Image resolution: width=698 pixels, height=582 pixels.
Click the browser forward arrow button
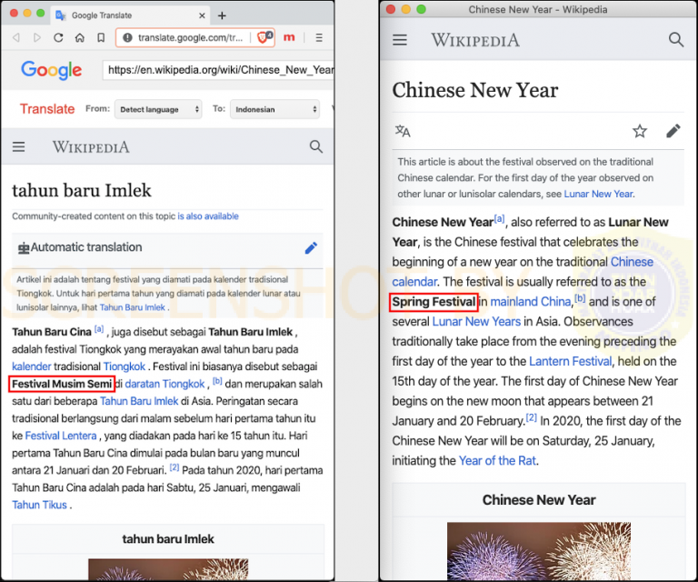[37, 38]
